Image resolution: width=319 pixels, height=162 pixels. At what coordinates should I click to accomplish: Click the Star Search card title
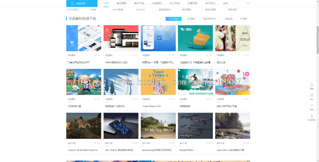tap(119, 150)
